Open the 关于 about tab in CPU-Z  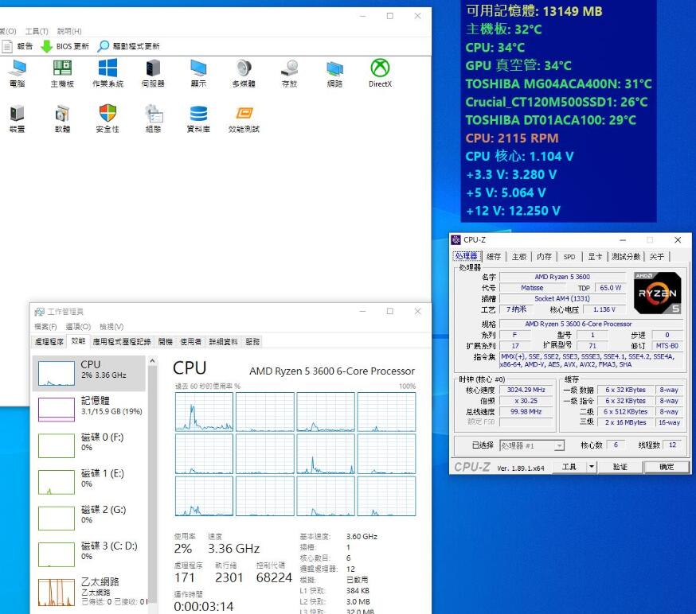click(x=657, y=257)
